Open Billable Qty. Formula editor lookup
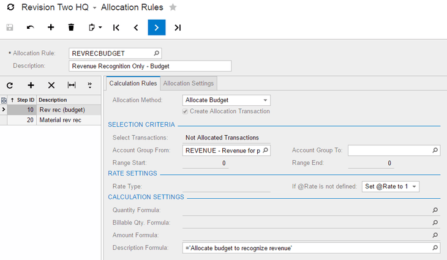This screenshot has width=447, height=260. [435, 223]
